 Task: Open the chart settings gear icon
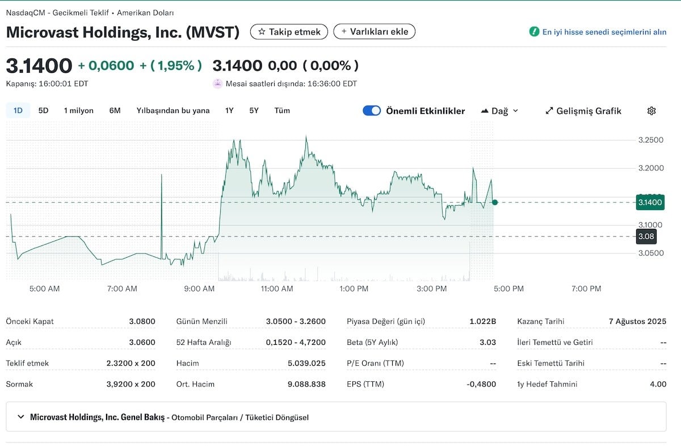[651, 111]
